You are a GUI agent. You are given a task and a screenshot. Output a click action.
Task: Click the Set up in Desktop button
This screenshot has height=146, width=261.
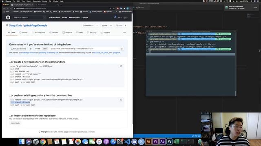(x=18, y=49)
